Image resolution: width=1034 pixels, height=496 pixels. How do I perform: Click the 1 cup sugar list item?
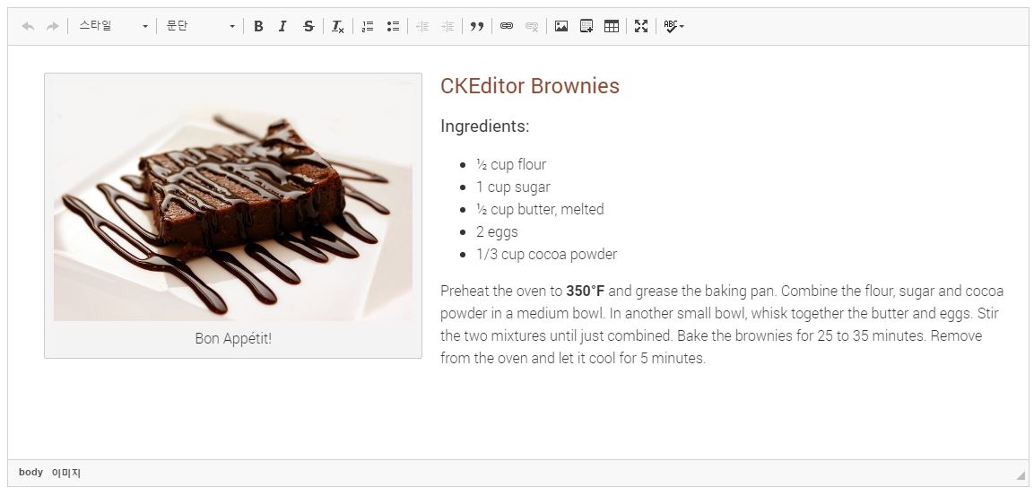coord(513,187)
